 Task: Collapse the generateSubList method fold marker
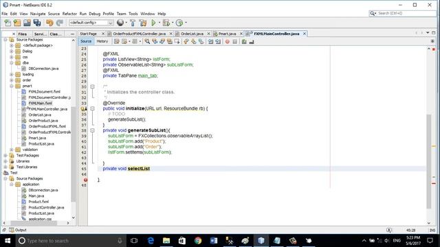click(92, 130)
